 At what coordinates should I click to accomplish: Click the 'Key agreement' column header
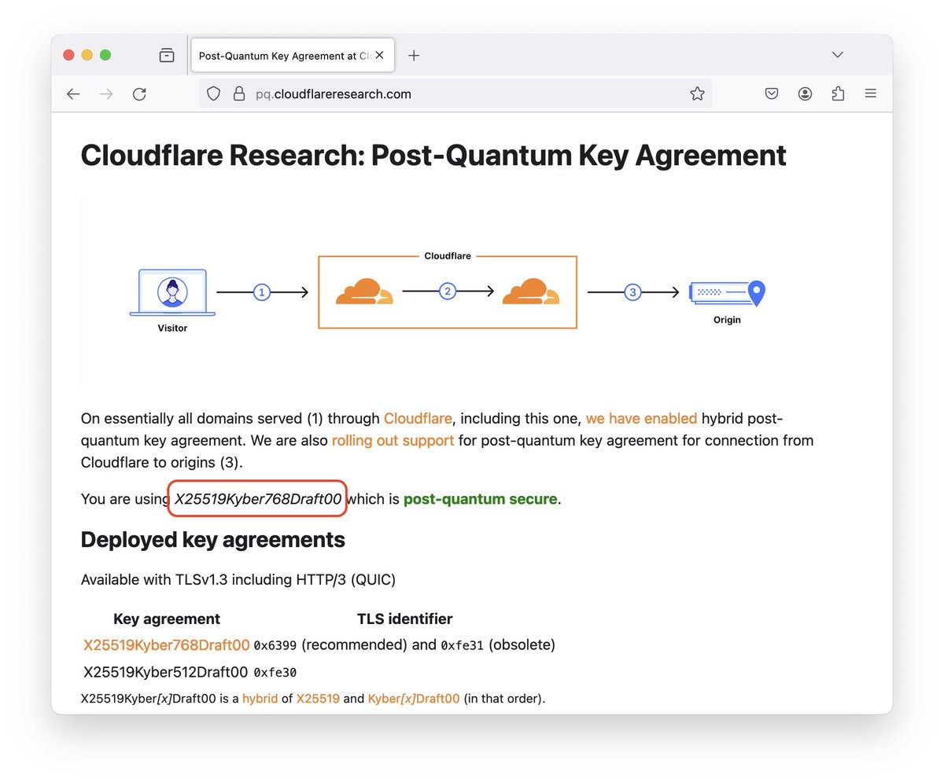pyautogui.click(x=167, y=619)
